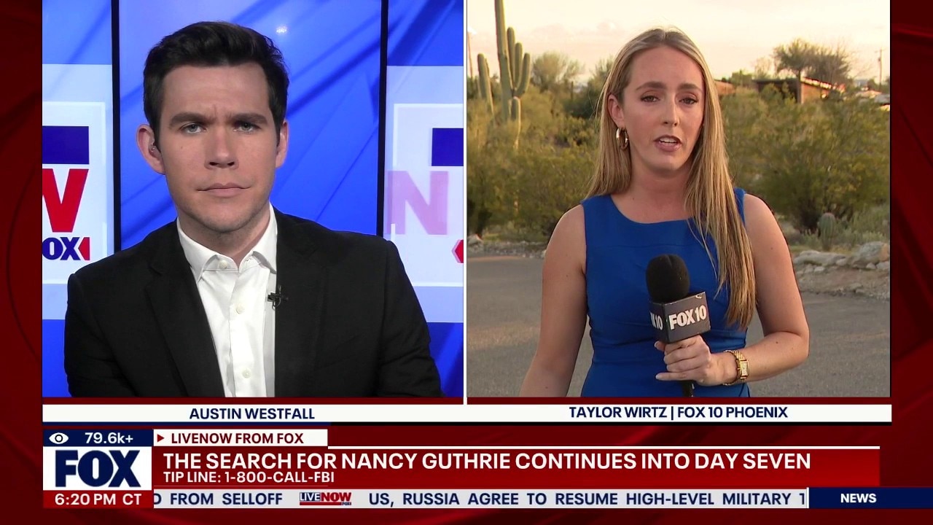Click the anchor's lapel microphone
This screenshot has height=525, width=933.
pos(276,296)
